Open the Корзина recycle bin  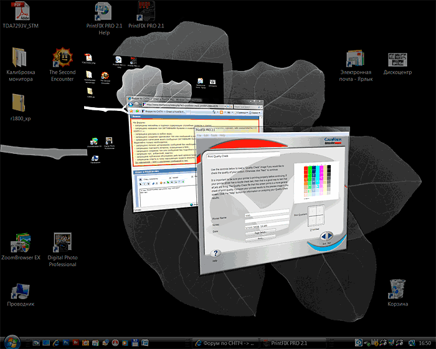click(x=397, y=293)
